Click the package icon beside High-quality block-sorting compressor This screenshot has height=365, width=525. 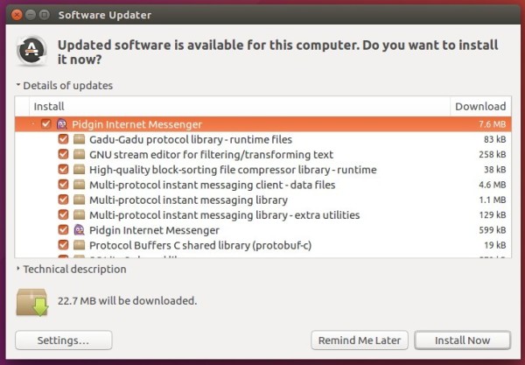click(x=79, y=170)
